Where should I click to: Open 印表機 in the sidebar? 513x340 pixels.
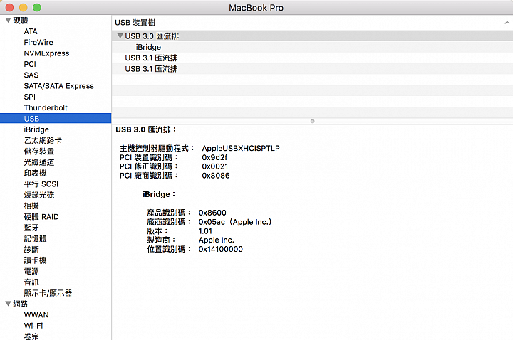[x=35, y=173]
